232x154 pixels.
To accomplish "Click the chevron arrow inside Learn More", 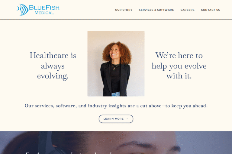I will 127,119.
